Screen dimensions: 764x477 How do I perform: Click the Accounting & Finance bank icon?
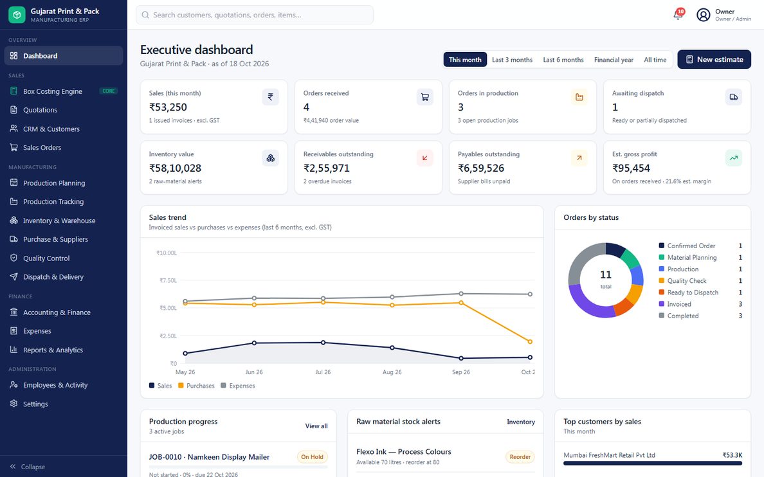click(x=14, y=312)
